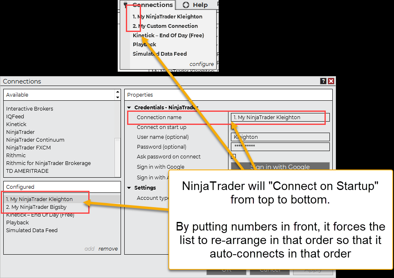Viewport: 394px width, 278px height.
Task: Click the Available list scrollbar thumb
Action: tap(118, 157)
